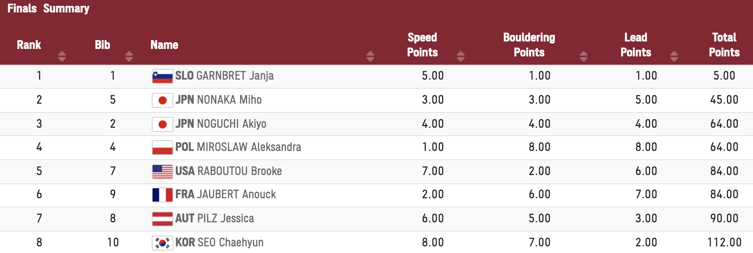Screen dimensions: 753x253
Task: Click the Finals Summary heading
Action: coord(49,9)
